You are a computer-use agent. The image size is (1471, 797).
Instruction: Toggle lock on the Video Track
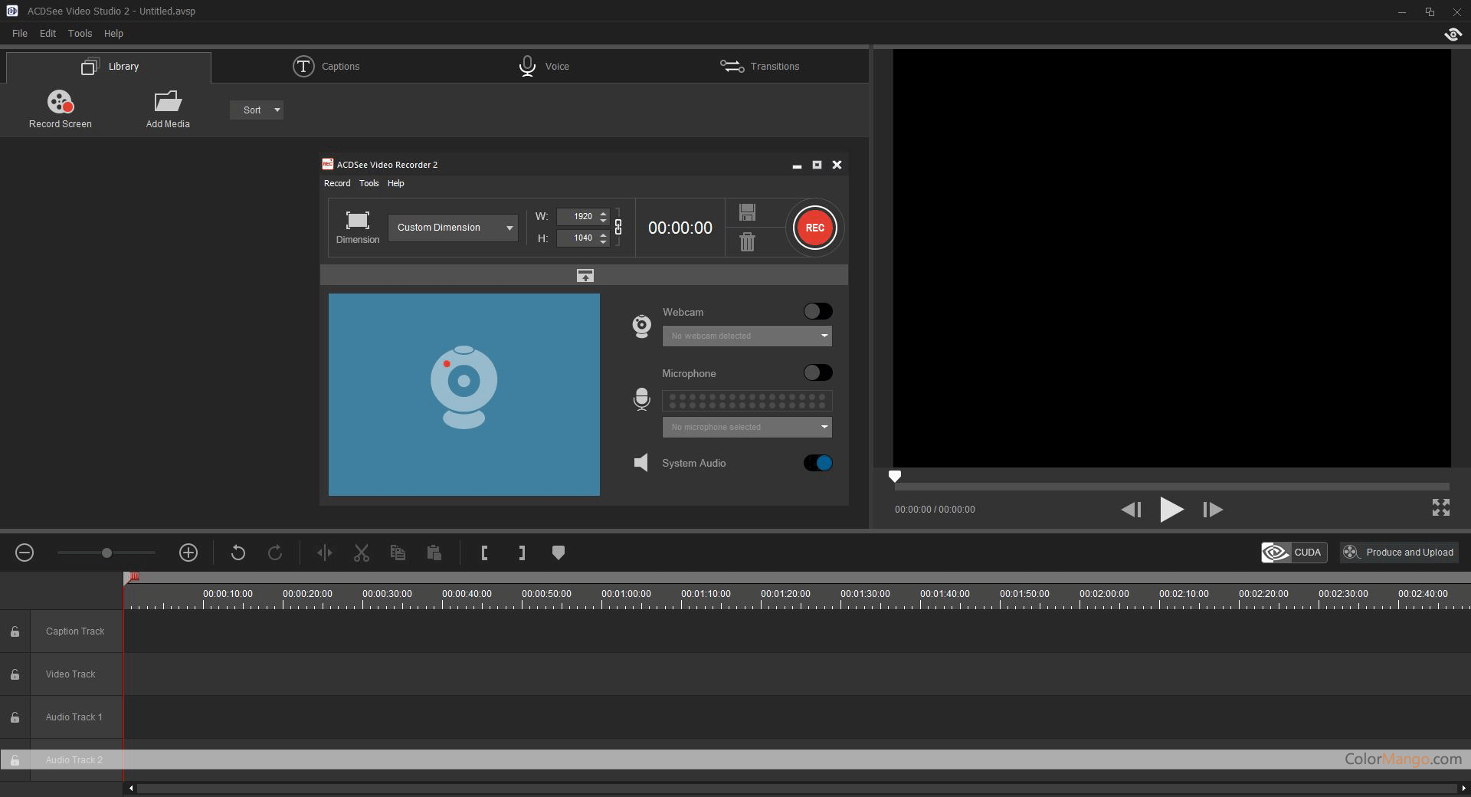(15, 674)
